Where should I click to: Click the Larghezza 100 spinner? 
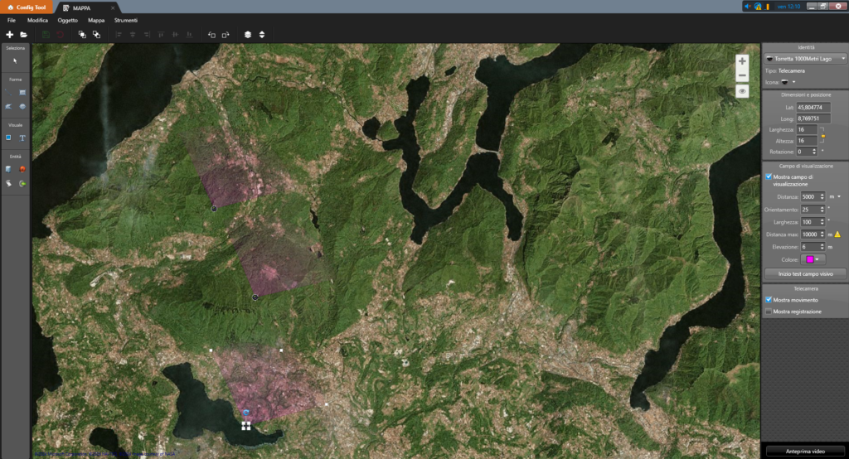point(822,222)
